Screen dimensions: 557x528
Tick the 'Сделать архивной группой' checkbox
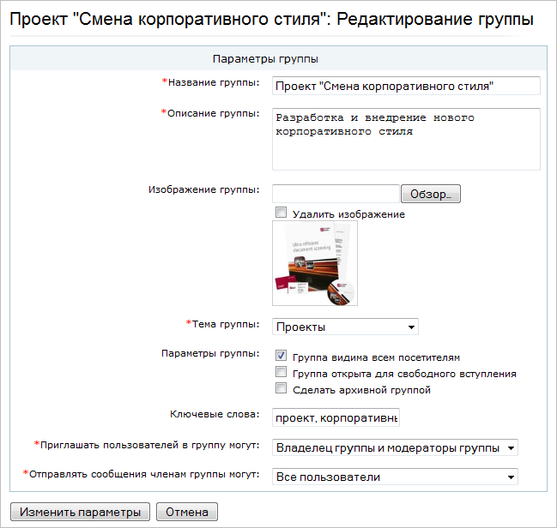(x=280, y=388)
